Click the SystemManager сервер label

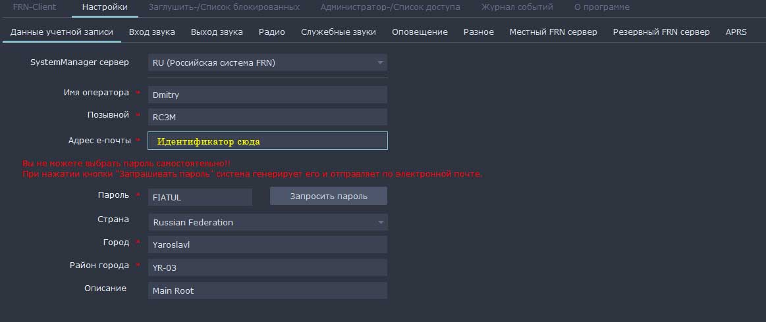tap(80, 62)
